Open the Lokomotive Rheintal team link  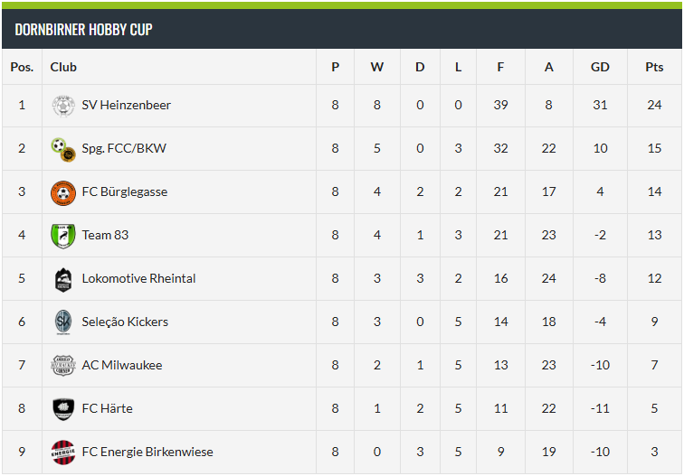point(138,279)
